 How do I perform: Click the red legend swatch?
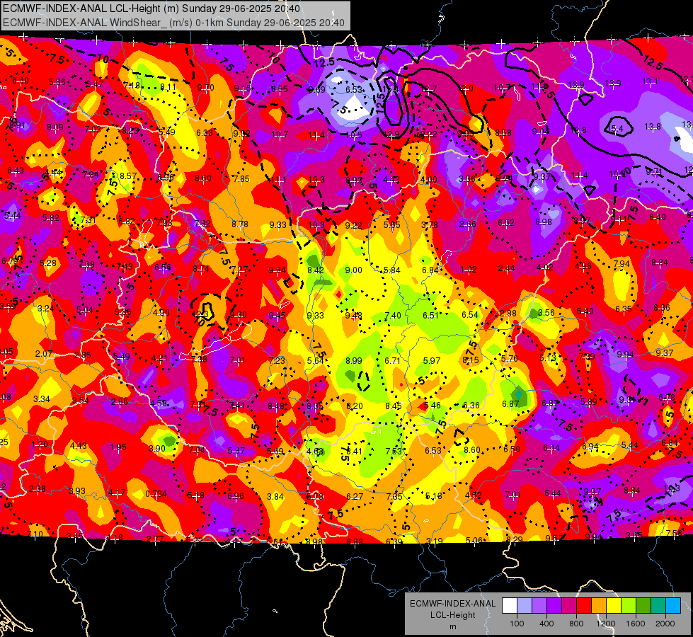(x=584, y=606)
